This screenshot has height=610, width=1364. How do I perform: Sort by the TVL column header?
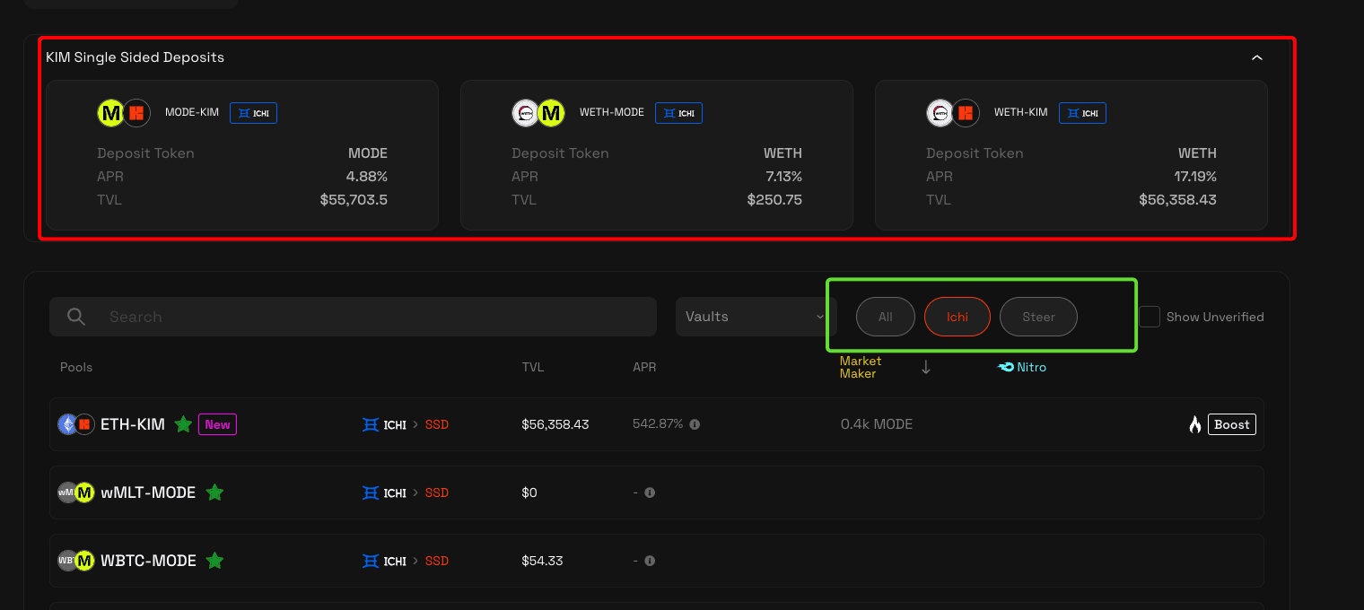533,367
